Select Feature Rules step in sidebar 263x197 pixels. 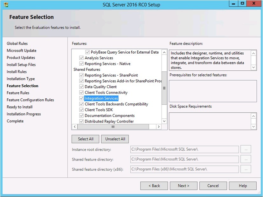tap(18, 93)
